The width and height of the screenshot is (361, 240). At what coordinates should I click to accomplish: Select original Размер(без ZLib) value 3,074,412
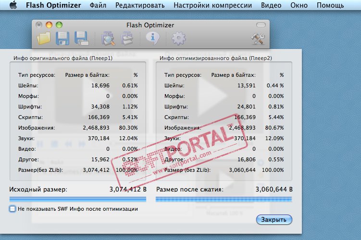(96, 170)
